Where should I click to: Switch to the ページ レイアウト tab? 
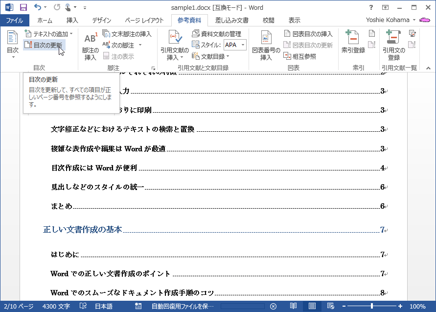144,20
